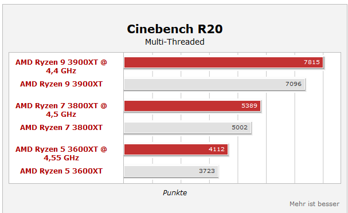Screen dimensions: 348x213
Task: Click the 3723 score value
Action: click(207, 171)
